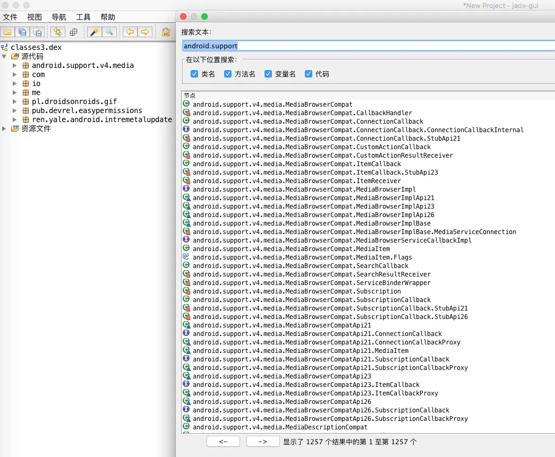
Task: Click icon beside MediaBrowserCompat.Subscription result
Action: [186, 291]
